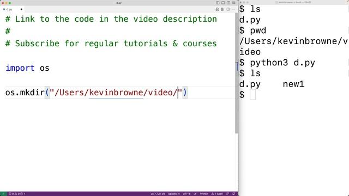Toggle secondary side bar layout icon
This screenshot has width=349, height=196.
point(228,3)
